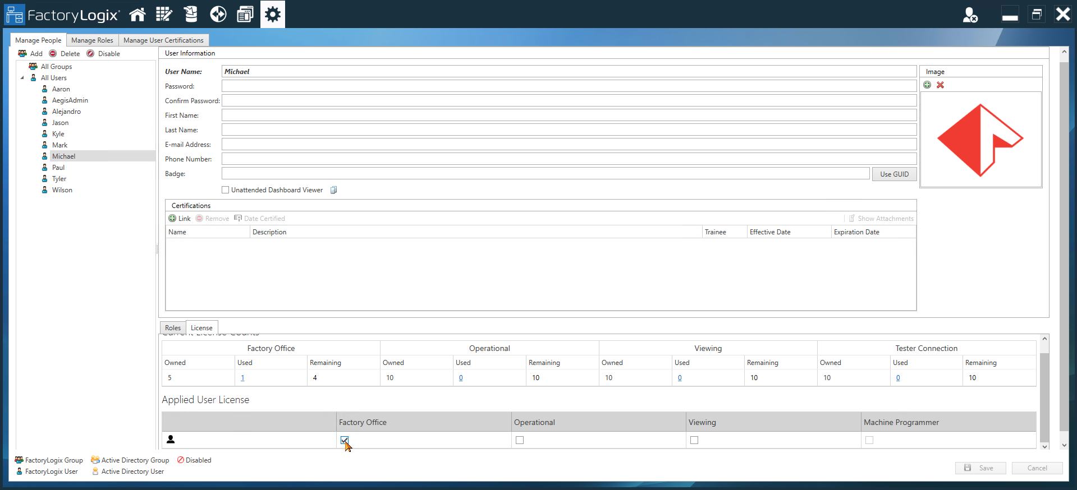Click the copy icon beside Unattended Dashboard Viewer
This screenshot has width=1077, height=490.
coord(333,190)
